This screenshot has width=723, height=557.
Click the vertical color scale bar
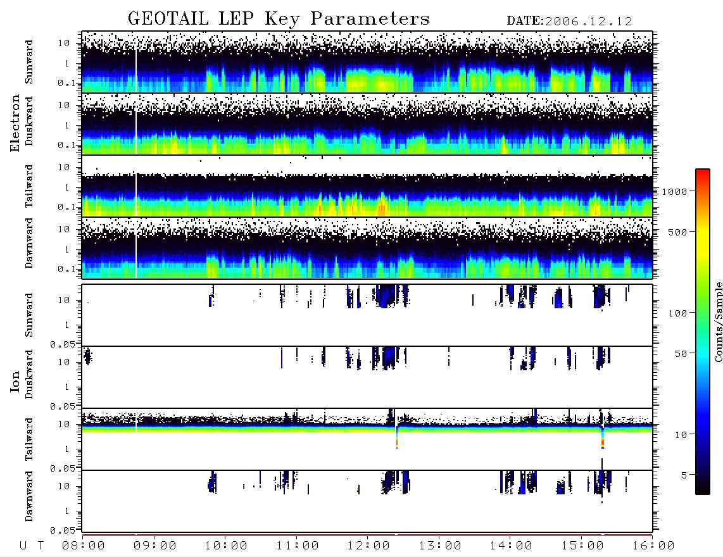(703, 332)
